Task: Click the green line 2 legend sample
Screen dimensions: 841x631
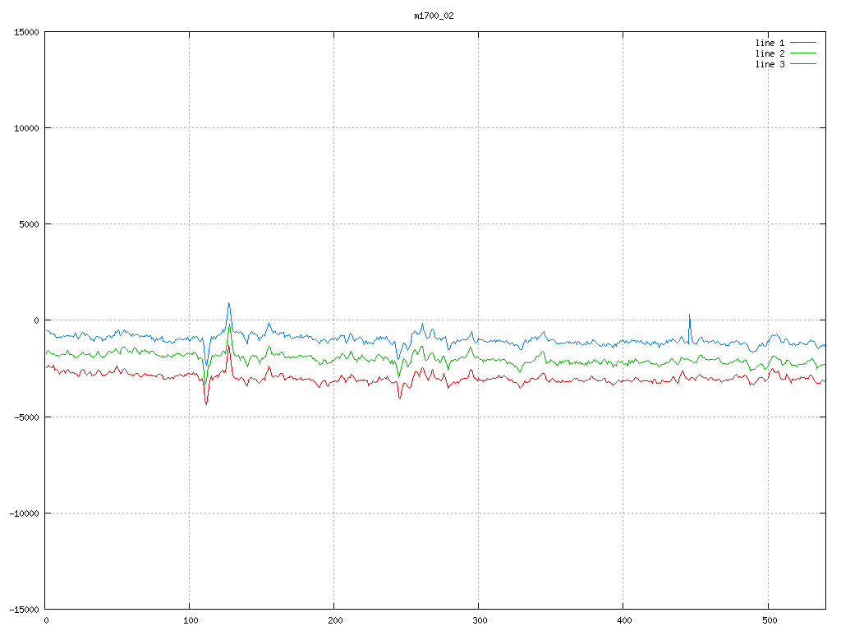Action: (803, 53)
